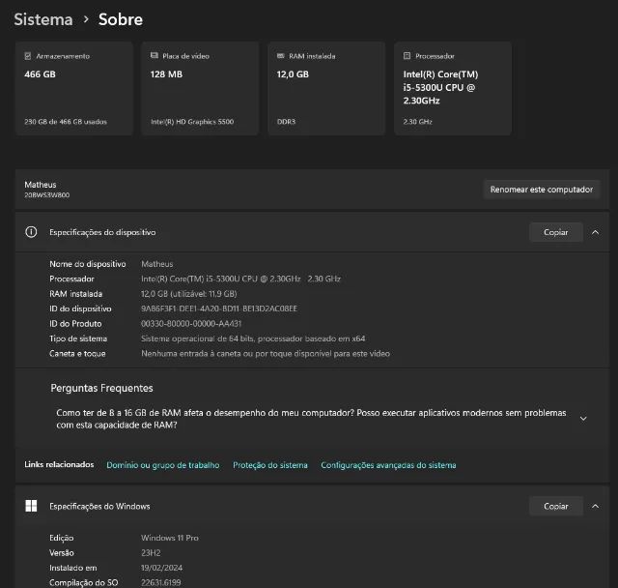
Task: Click info icon beside Especificações do dispositivo
Action: click(x=31, y=232)
